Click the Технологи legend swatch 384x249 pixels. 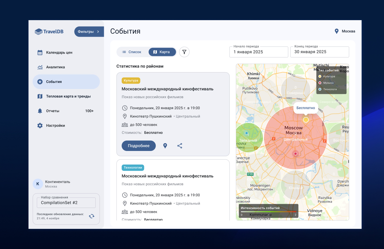[x=320, y=89]
